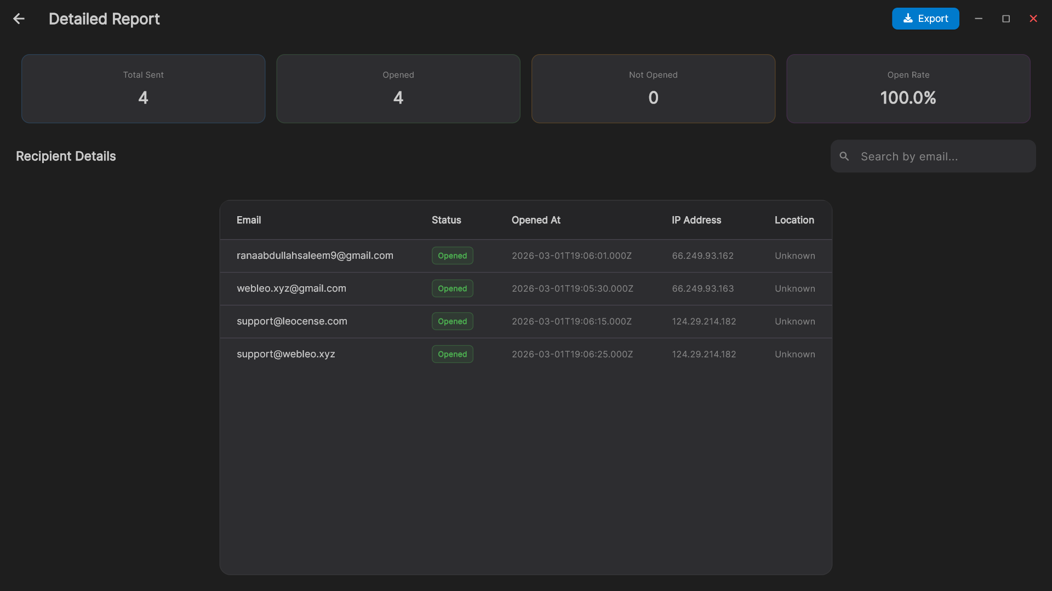Select IP address 66.249.93.163
The image size is (1052, 591).
tap(703, 288)
